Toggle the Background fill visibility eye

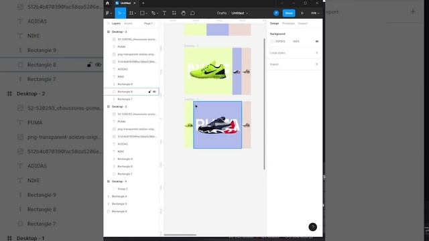pyautogui.click(x=317, y=42)
